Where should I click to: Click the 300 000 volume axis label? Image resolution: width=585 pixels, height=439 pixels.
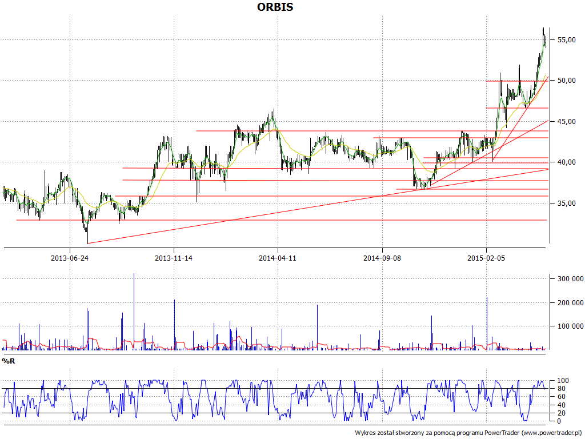571,279
